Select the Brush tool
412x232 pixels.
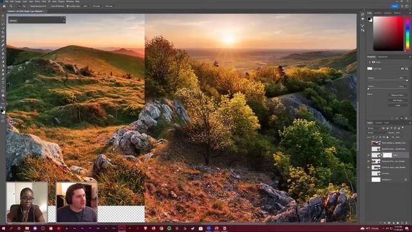coord(3,49)
